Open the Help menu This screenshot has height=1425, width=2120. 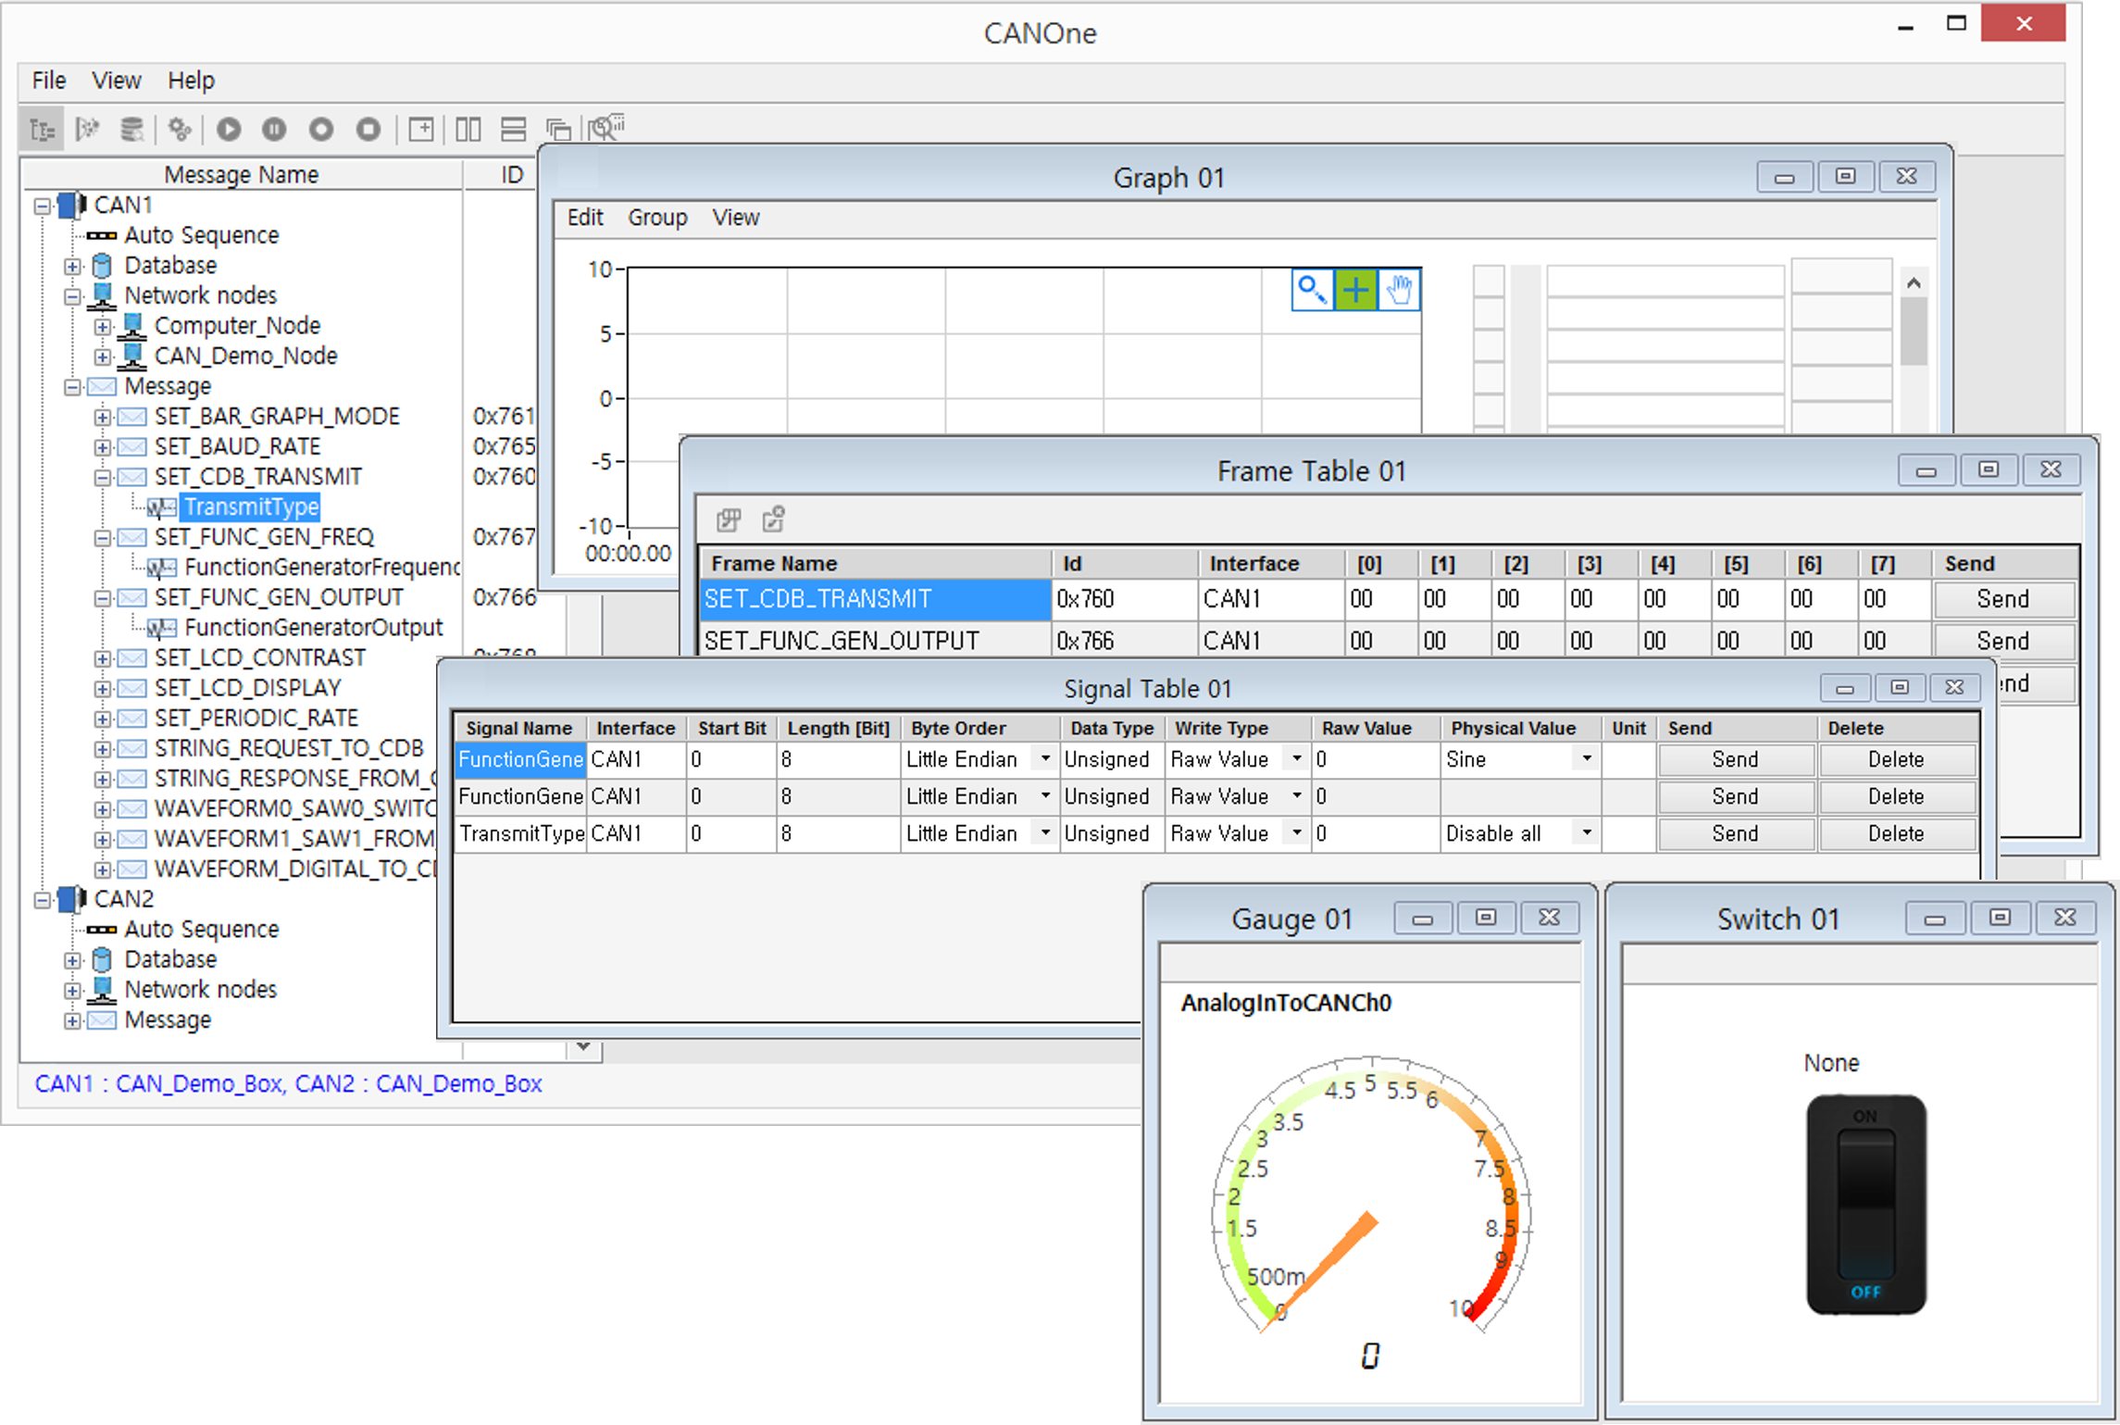coord(191,81)
